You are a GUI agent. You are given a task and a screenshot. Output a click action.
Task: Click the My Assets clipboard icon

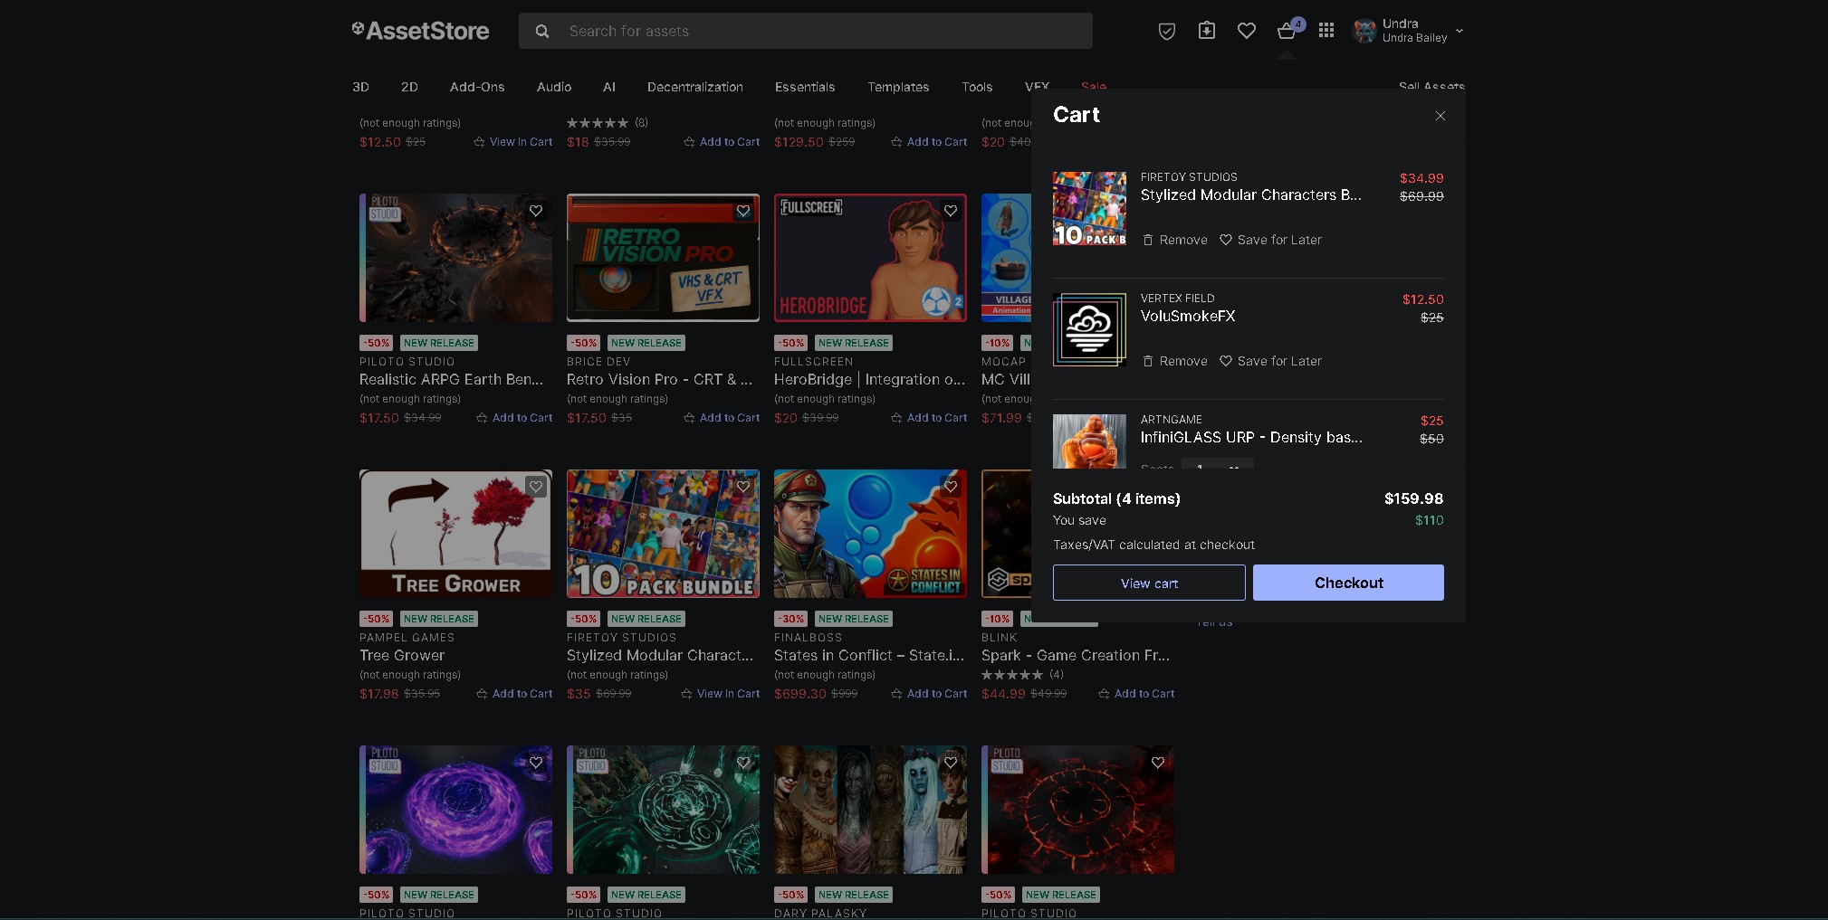pyautogui.click(x=1206, y=30)
